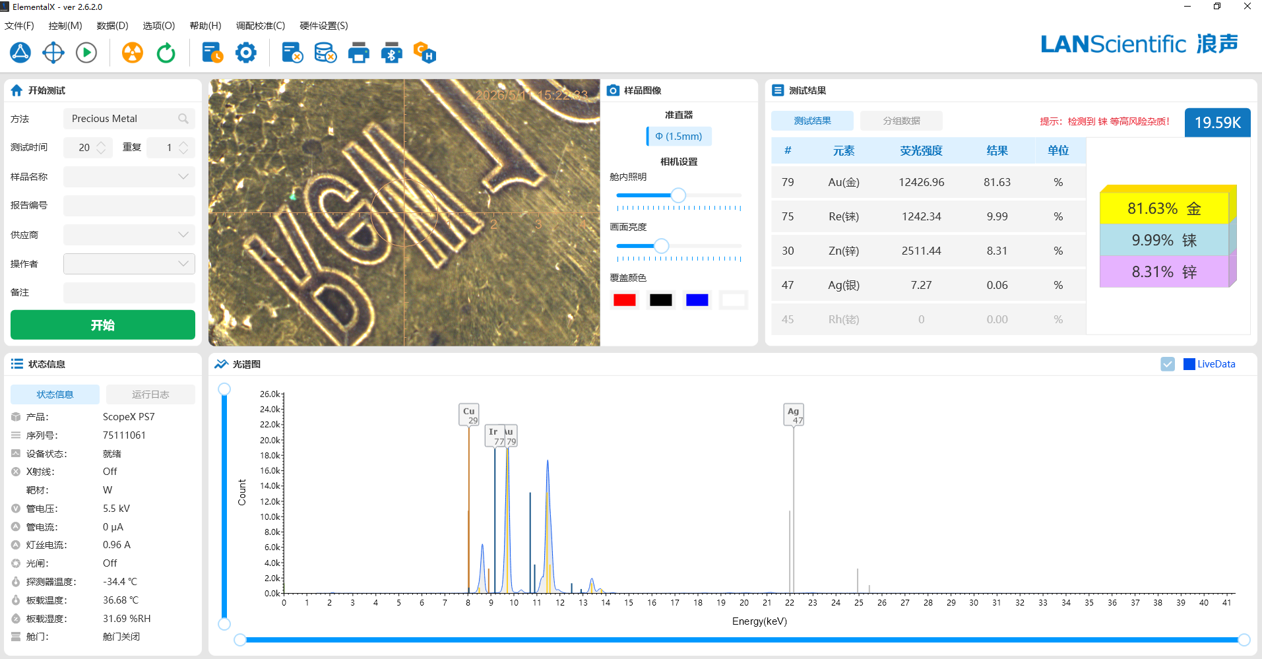Screen dimensions: 1262x659
Task: Click the 测试时间 stepper arrows
Action: coord(101,148)
